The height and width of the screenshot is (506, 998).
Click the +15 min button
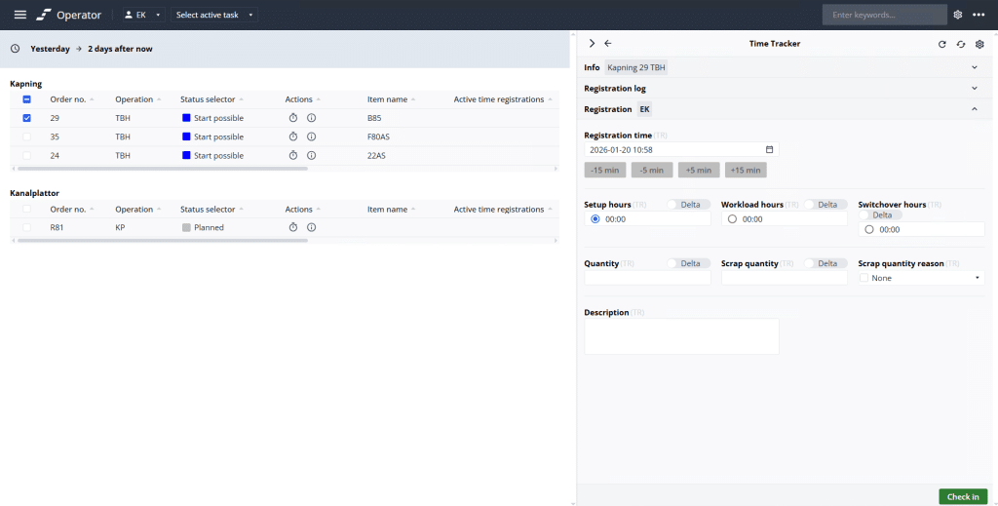point(746,170)
